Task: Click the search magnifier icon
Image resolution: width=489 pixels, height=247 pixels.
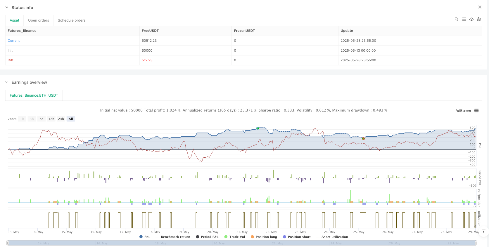Action: (456, 19)
